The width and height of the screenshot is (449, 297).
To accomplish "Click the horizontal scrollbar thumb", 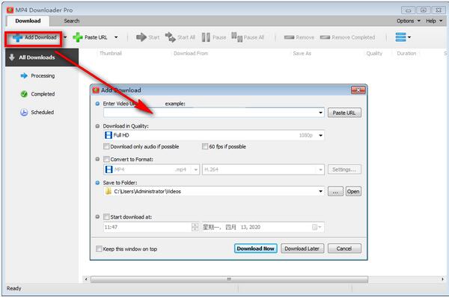I will [229, 279].
